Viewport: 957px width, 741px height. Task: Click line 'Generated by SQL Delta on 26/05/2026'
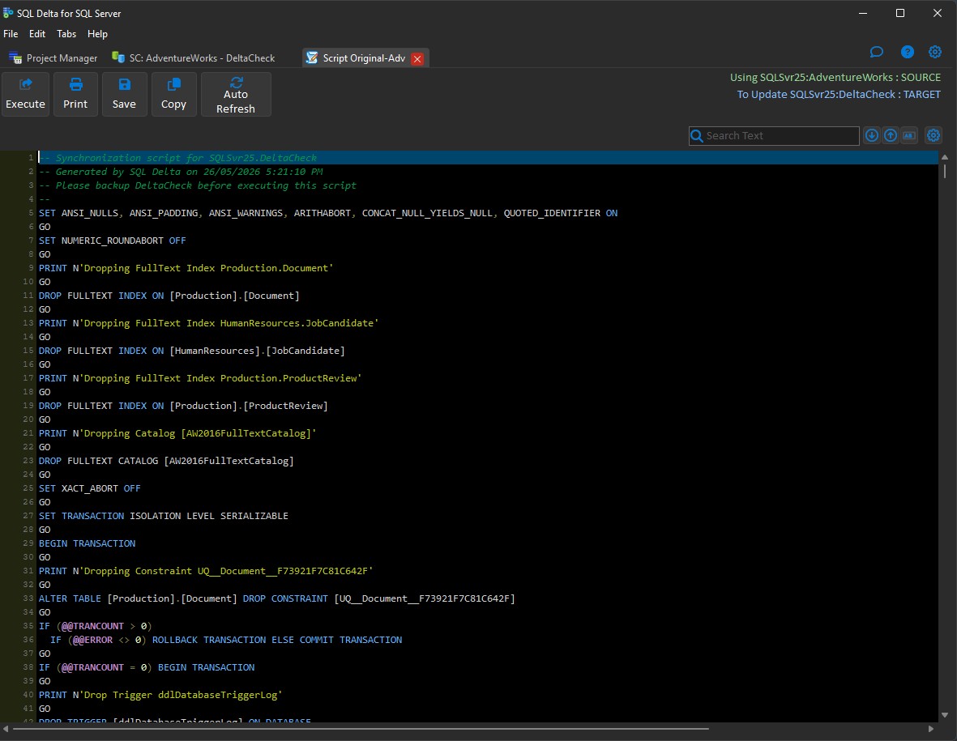tap(181, 172)
